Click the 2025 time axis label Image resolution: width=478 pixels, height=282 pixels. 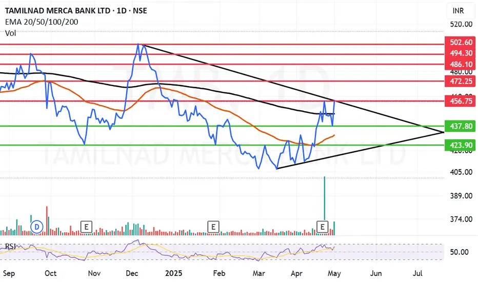click(173, 273)
